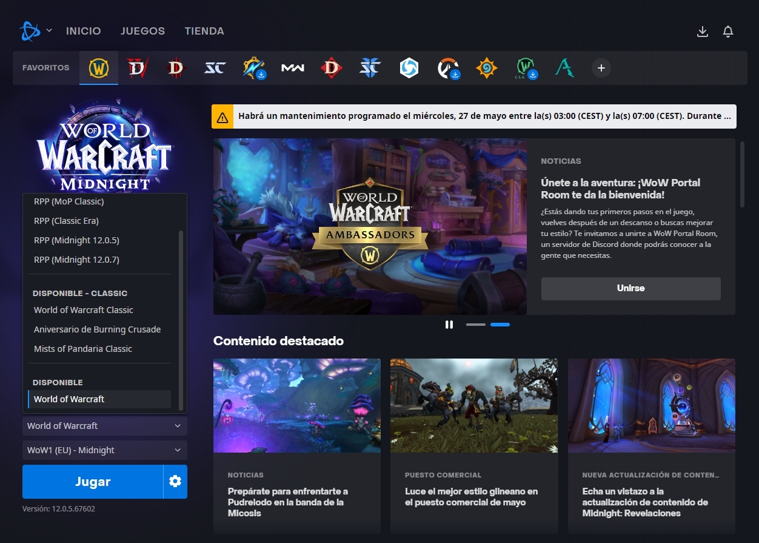Expand Battle.net logo menu chevron
This screenshot has height=543, width=759.
(49, 31)
